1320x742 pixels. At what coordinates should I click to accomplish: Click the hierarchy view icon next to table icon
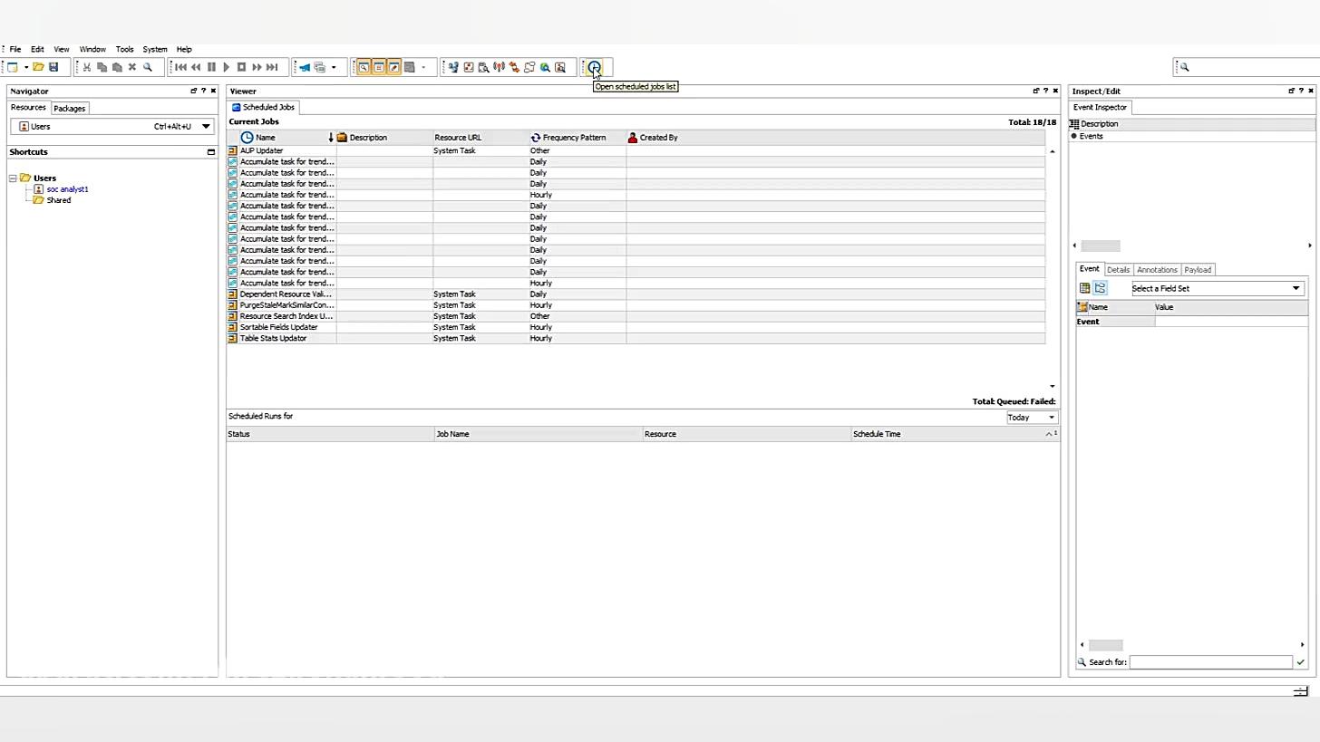[1100, 287]
